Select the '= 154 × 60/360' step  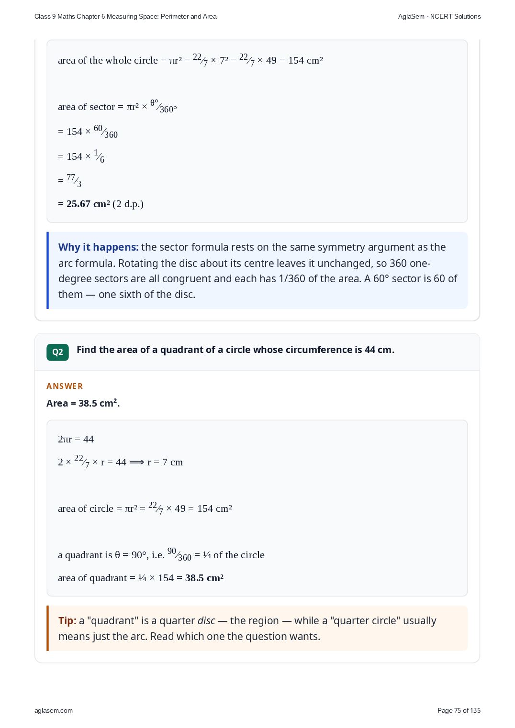coord(88,132)
